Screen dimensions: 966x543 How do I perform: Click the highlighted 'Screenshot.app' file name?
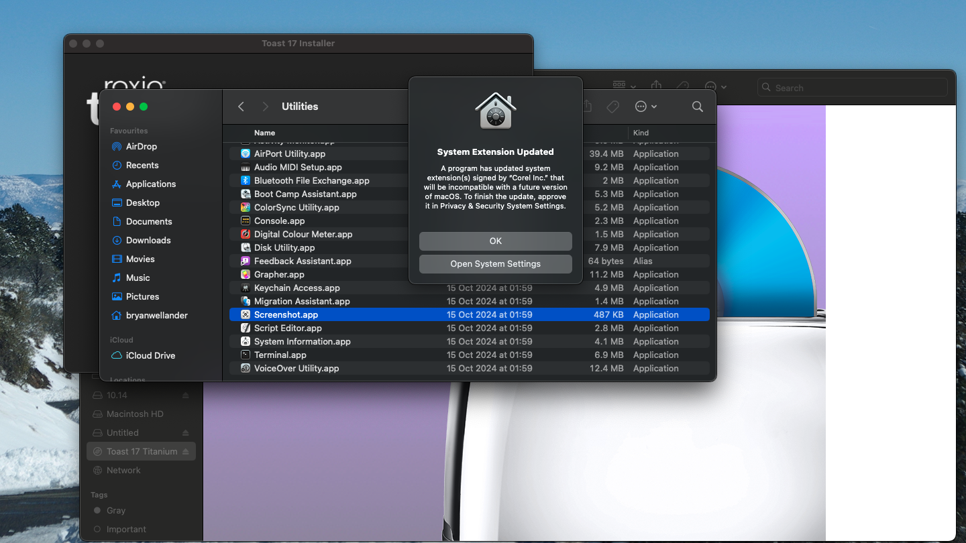point(286,314)
